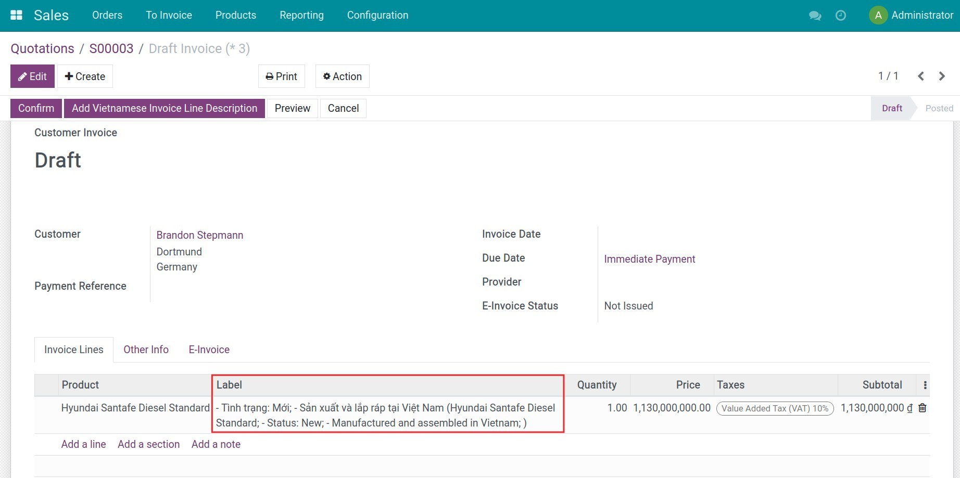Switch to the E-Invoice tab
Image resolution: width=960 pixels, height=478 pixels.
click(x=208, y=349)
